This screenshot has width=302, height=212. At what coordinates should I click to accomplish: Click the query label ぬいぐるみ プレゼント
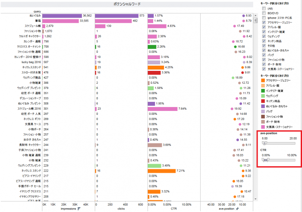click(x=29, y=104)
